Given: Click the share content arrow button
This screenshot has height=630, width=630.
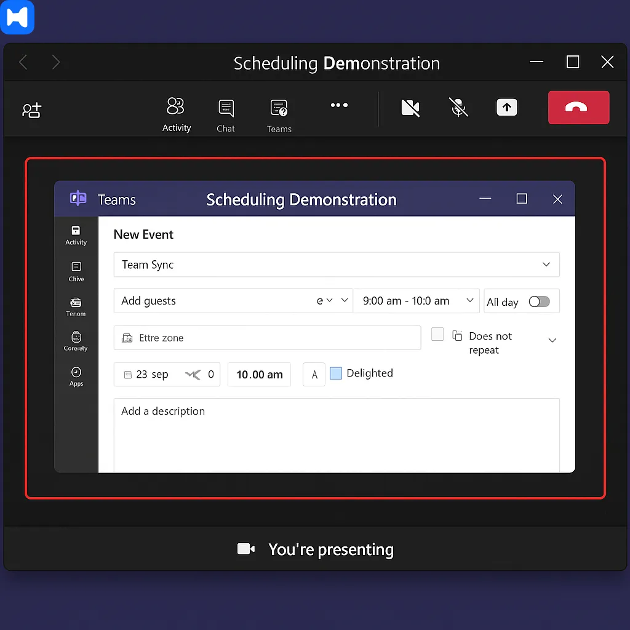Looking at the screenshot, I should click(x=507, y=107).
